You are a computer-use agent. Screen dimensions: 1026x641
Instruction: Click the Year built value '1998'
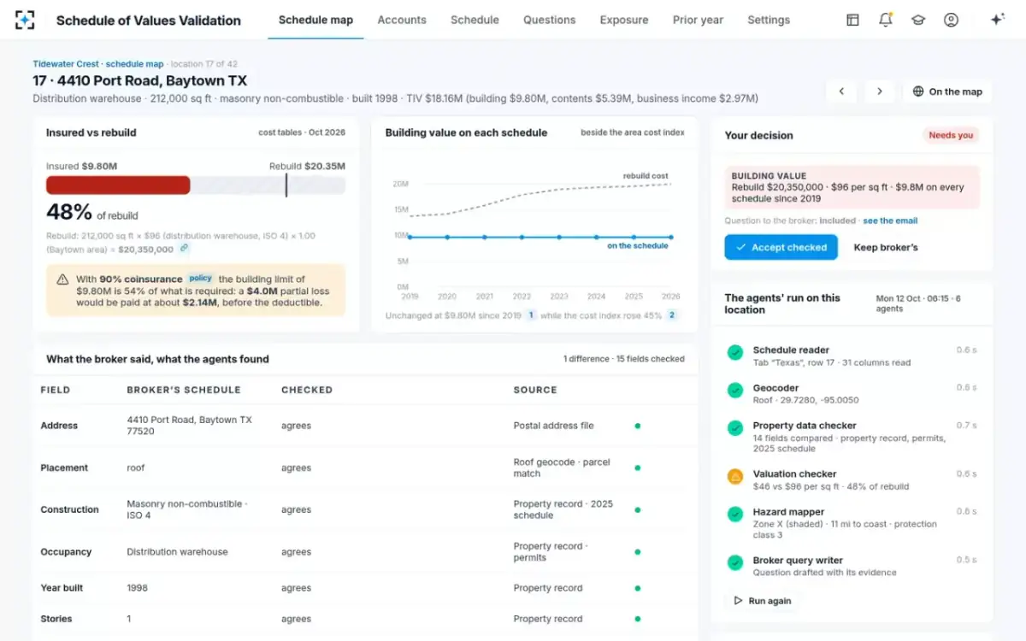138,588
